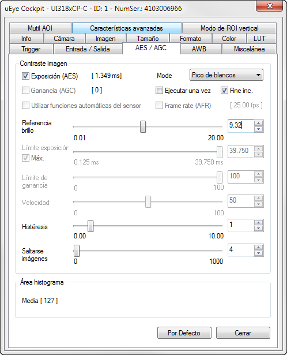The width and height of the screenshot is (287, 355).
Task: Open the Mode dropdown showing Pico de blancos
Action: pos(226,75)
